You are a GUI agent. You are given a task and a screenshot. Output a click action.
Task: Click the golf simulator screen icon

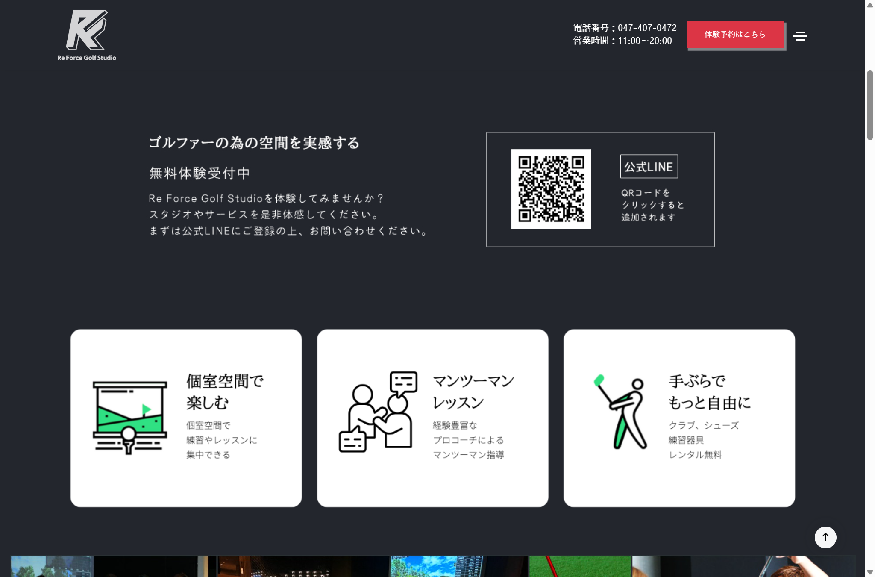tap(130, 418)
